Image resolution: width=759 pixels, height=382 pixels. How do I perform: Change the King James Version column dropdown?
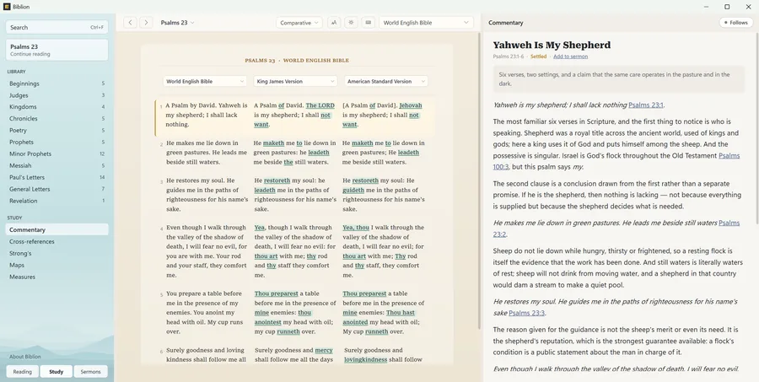point(295,81)
